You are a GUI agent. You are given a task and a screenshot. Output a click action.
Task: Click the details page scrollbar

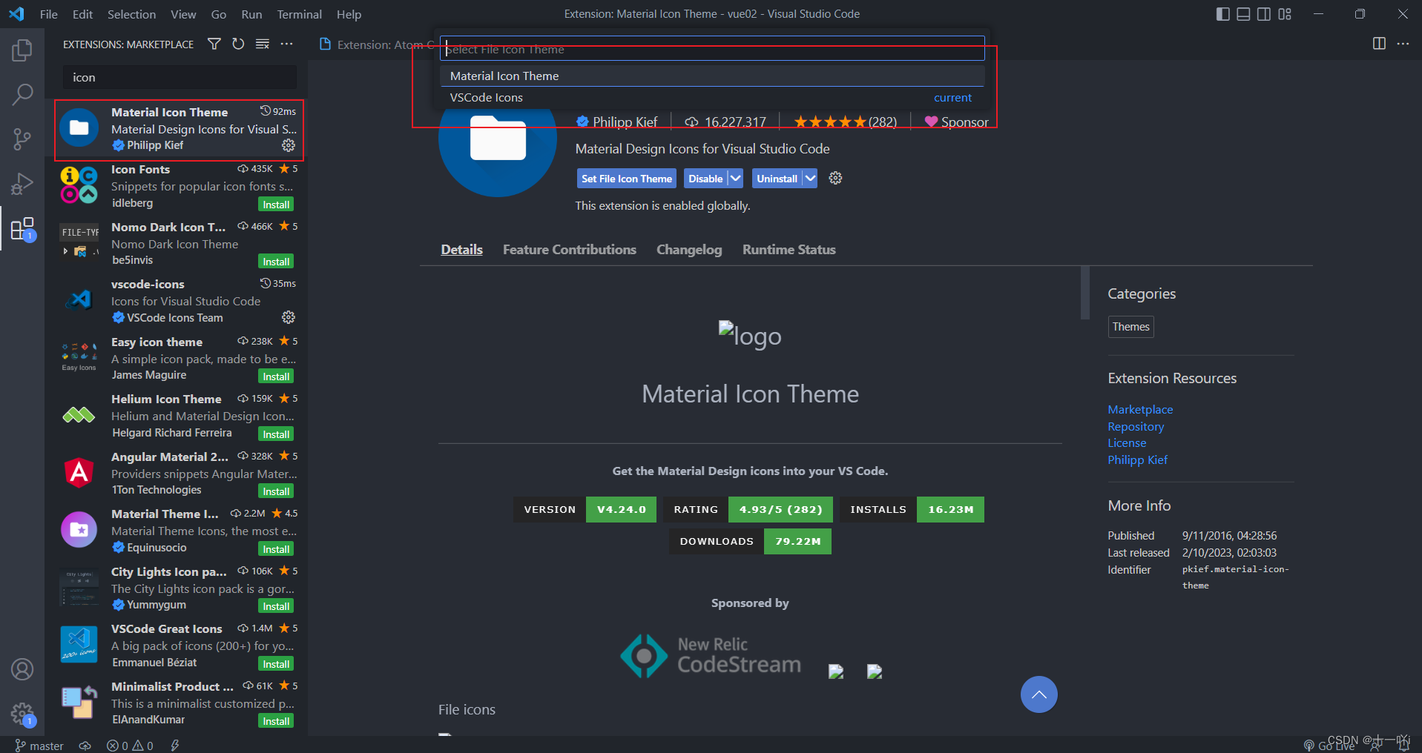pyautogui.click(x=1085, y=293)
